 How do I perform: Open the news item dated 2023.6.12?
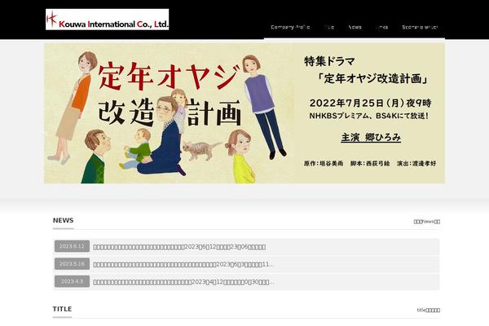(x=246, y=247)
